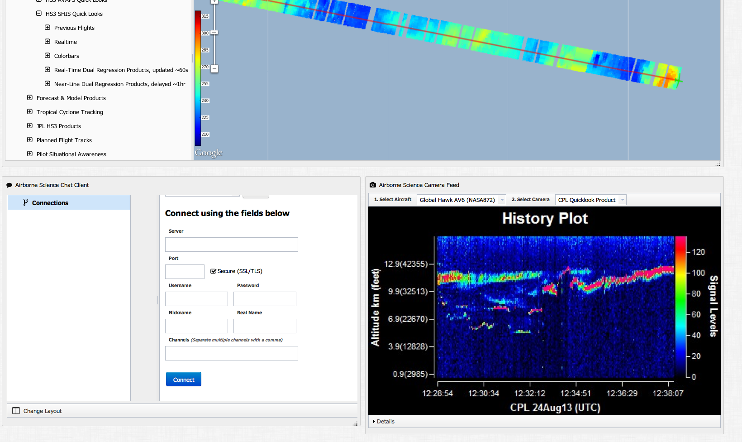Viewport: 742px width, 442px height.
Task: Expand Forecast & Model Products node
Action: click(x=30, y=98)
